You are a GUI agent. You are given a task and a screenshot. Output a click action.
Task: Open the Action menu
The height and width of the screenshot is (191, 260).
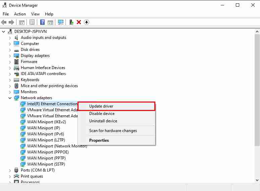pyautogui.click(x=20, y=14)
